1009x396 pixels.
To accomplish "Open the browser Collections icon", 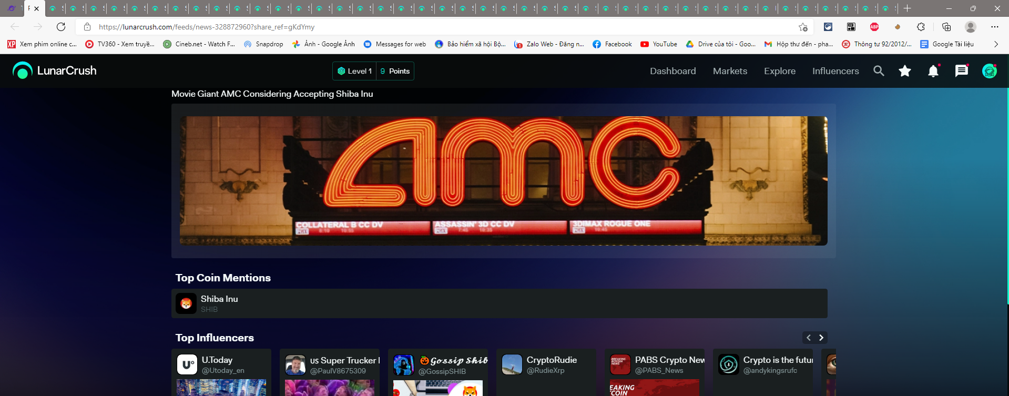I will 946,27.
